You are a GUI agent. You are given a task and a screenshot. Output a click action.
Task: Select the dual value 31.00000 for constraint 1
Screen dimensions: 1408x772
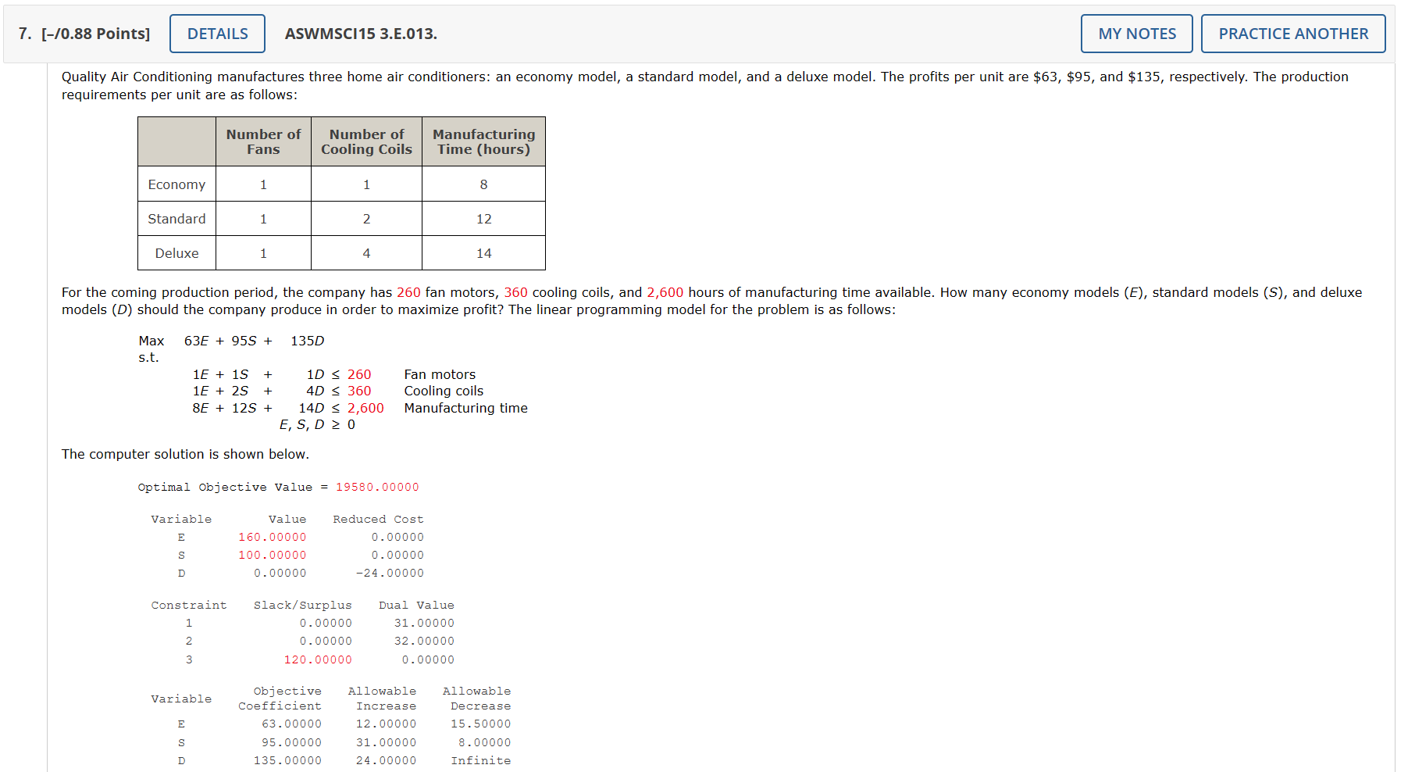(424, 623)
